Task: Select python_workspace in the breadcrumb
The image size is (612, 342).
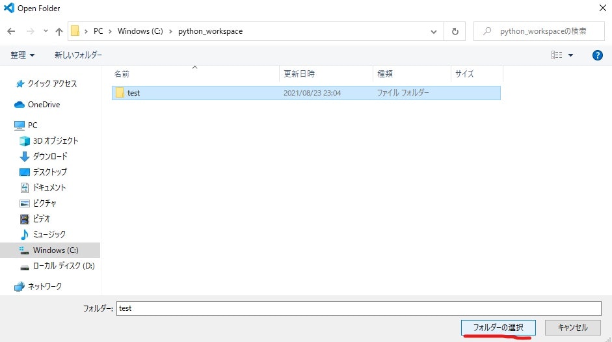Action: (210, 31)
